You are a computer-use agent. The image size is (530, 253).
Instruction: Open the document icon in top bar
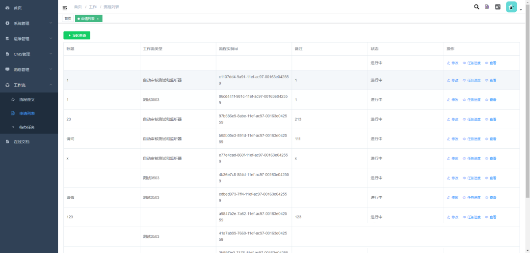[487, 7]
